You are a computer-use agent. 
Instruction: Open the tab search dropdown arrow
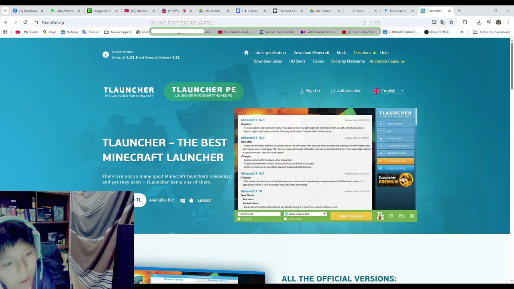point(5,11)
